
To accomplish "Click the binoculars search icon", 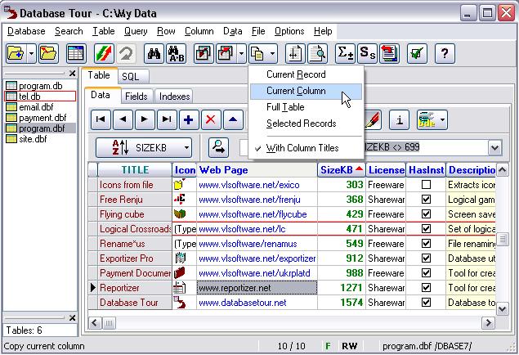I will [x=154, y=53].
